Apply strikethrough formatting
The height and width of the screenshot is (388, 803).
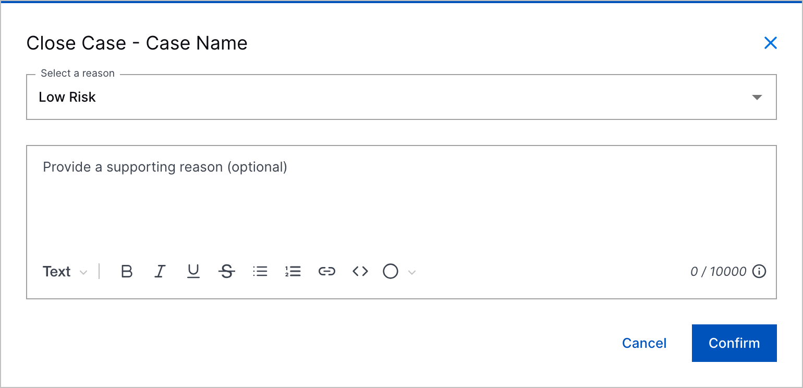tap(227, 272)
